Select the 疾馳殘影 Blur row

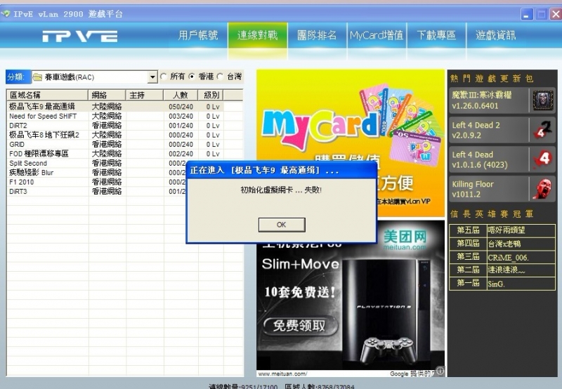(x=97, y=173)
